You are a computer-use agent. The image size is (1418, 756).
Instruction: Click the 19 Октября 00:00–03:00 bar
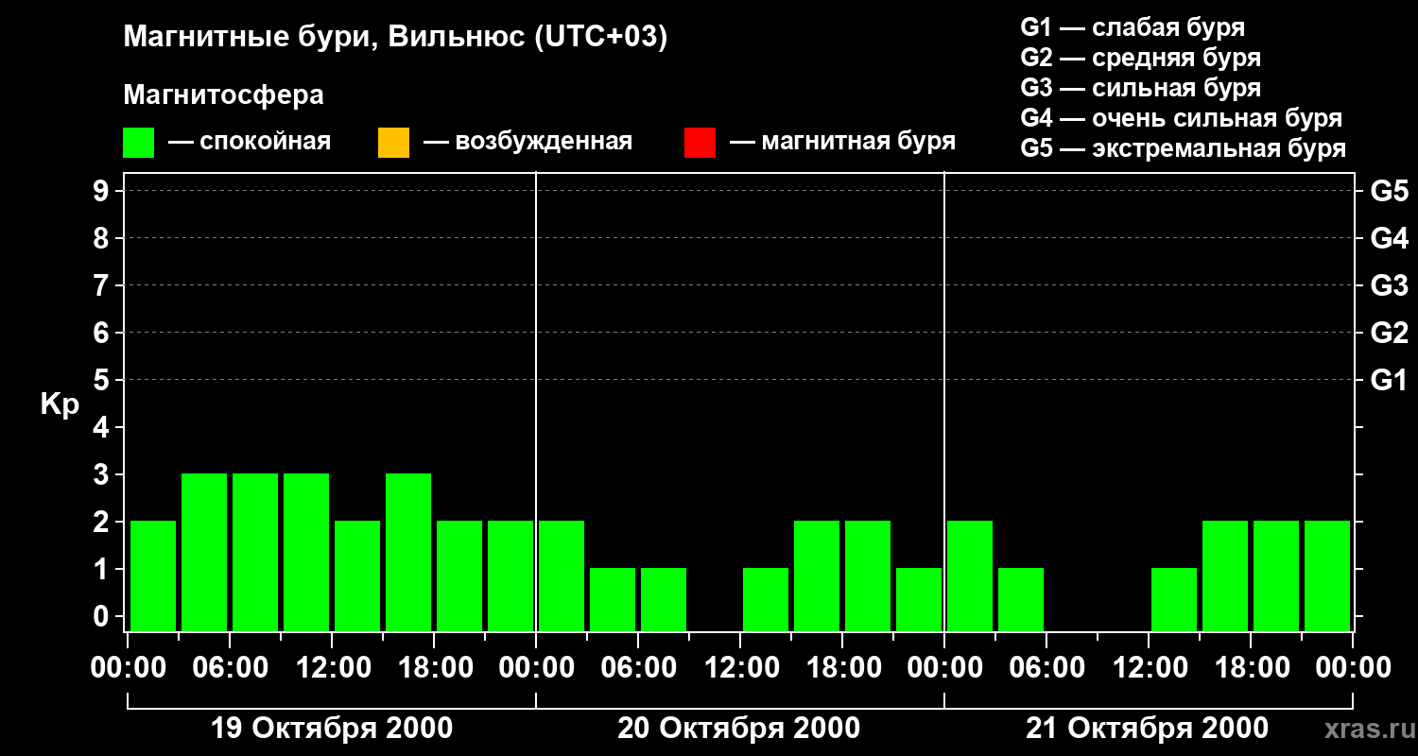pos(153,576)
